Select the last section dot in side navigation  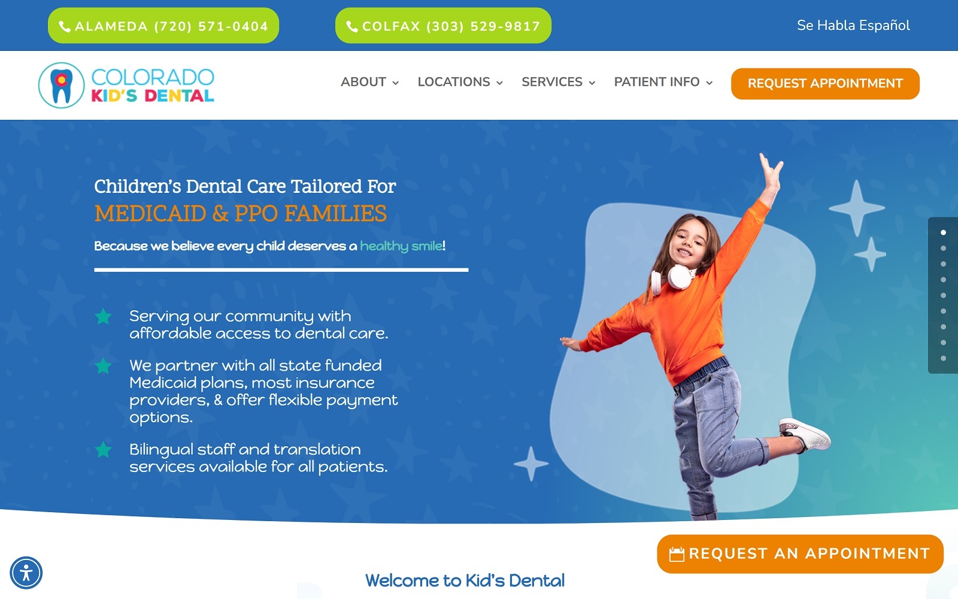click(943, 358)
